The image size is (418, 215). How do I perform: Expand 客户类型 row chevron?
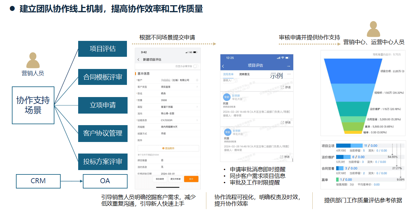point(197,87)
